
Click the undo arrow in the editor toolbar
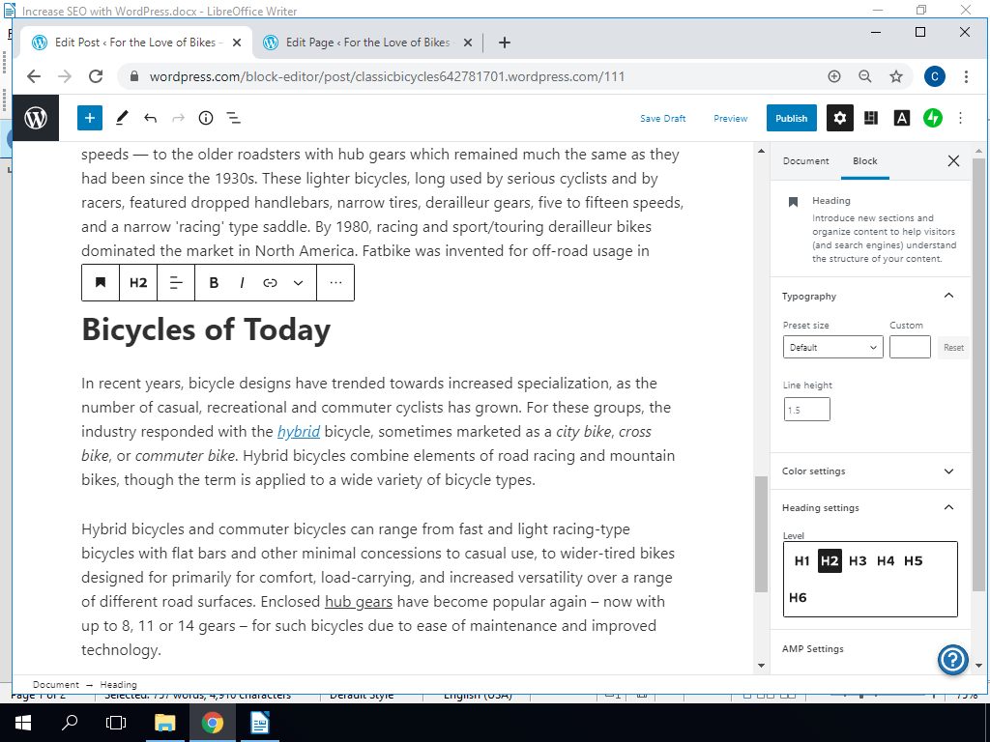point(150,117)
